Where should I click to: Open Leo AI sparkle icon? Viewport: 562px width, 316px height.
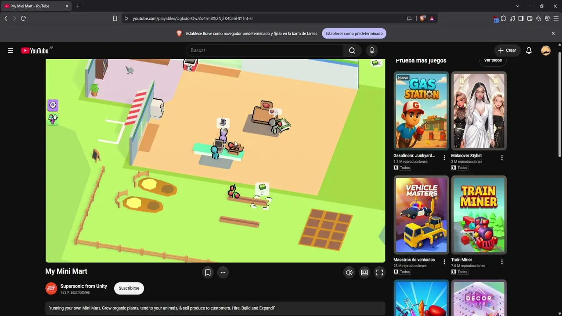538,18
